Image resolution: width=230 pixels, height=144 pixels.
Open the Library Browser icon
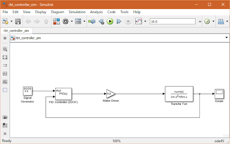[x=56, y=22]
